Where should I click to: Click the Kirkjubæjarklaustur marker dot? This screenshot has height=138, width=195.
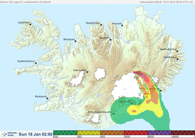[113, 114]
